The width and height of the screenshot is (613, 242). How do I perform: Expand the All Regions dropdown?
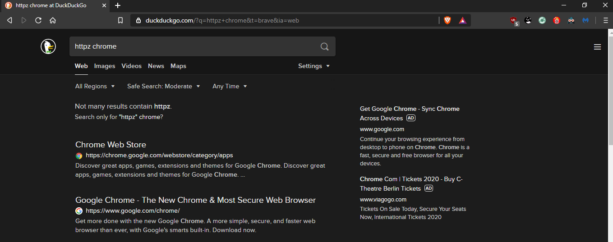click(x=95, y=86)
